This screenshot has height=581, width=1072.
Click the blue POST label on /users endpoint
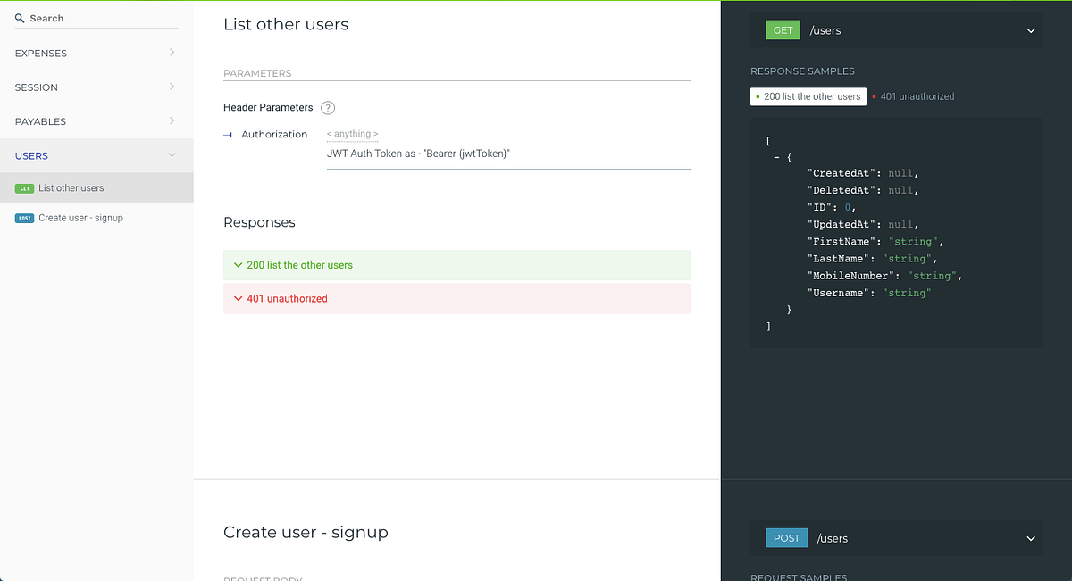pyautogui.click(x=786, y=538)
